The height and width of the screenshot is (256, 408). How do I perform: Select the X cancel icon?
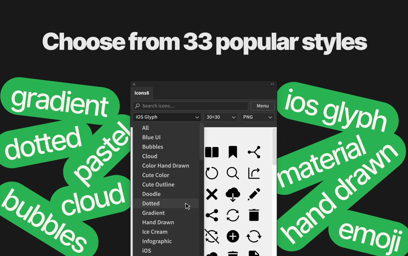[x=212, y=194]
